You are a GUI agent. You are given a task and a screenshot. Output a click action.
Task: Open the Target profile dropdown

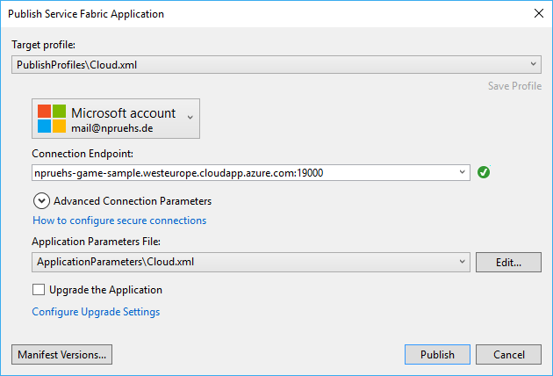coord(534,64)
